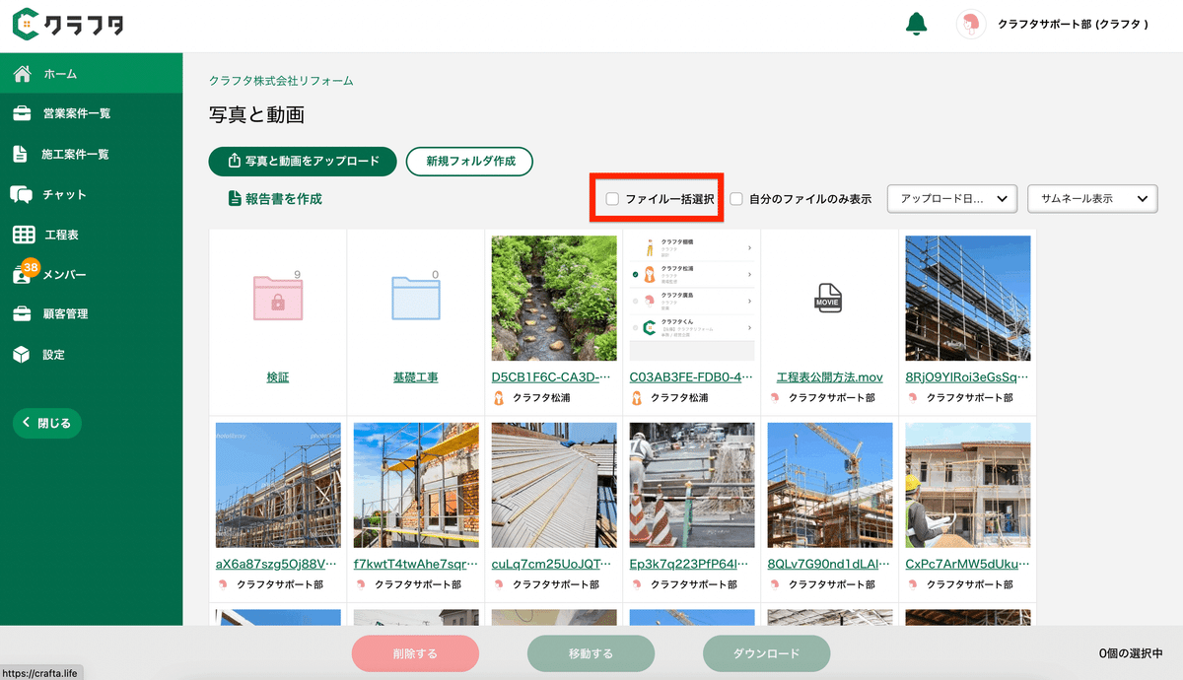The image size is (1183, 680).
Task: Click uploader avatar under aX6a87szg5Oj88V file
Action: coord(223,584)
